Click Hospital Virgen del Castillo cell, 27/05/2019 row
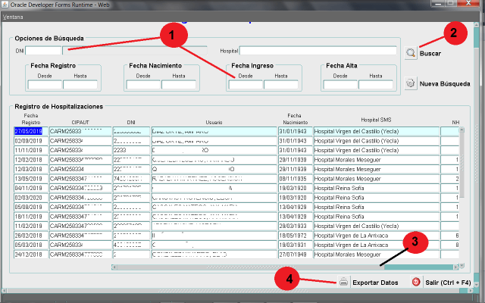485x303 pixels. click(x=377, y=131)
